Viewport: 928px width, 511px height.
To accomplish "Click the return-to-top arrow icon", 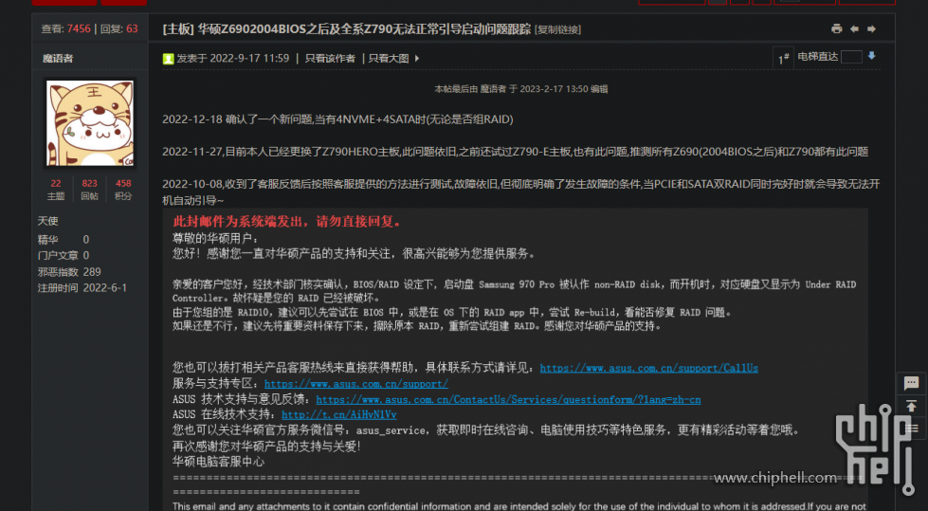I will click(911, 406).
